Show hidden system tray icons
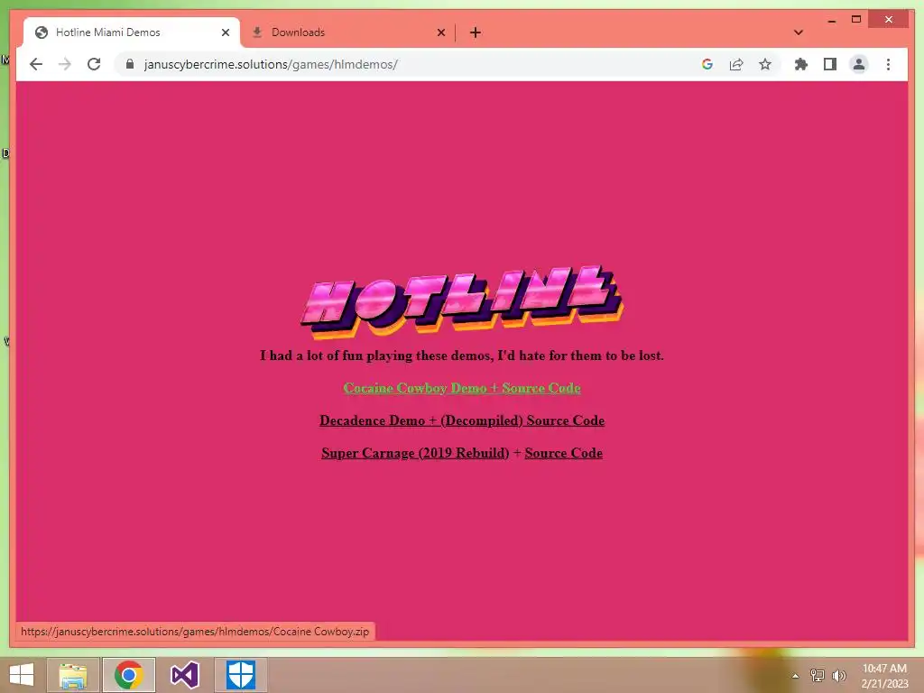 [x=796, y=676]
